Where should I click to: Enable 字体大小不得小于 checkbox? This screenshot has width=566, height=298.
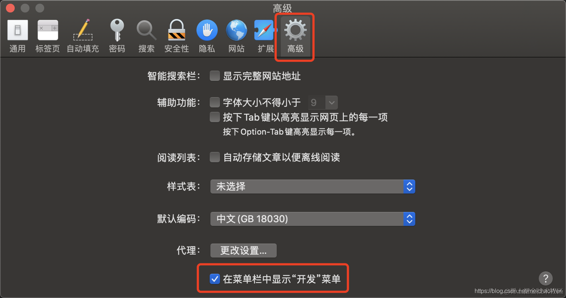pyautogui.click(x=215, y=102)
